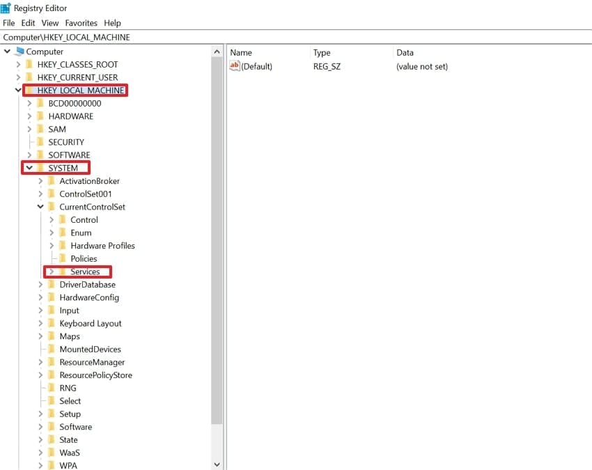
Task: Select the WaaS key
Action: point(70,453)
